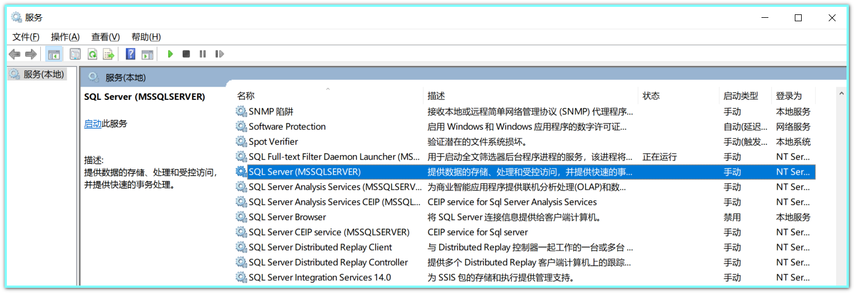The height and width of the screenshot is (293, 854).
Task: Select the Spot Verifier service name
Action: (x=273, y=141)
